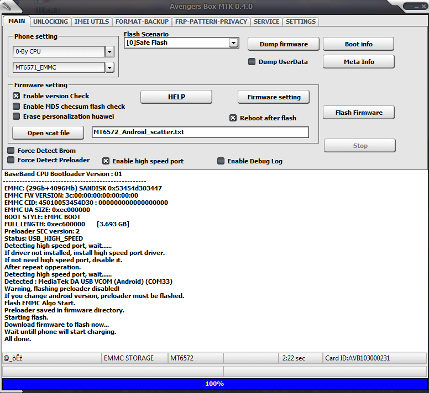Click 'Status: USB_HIGH_SPEED' log line

point(44,238)
